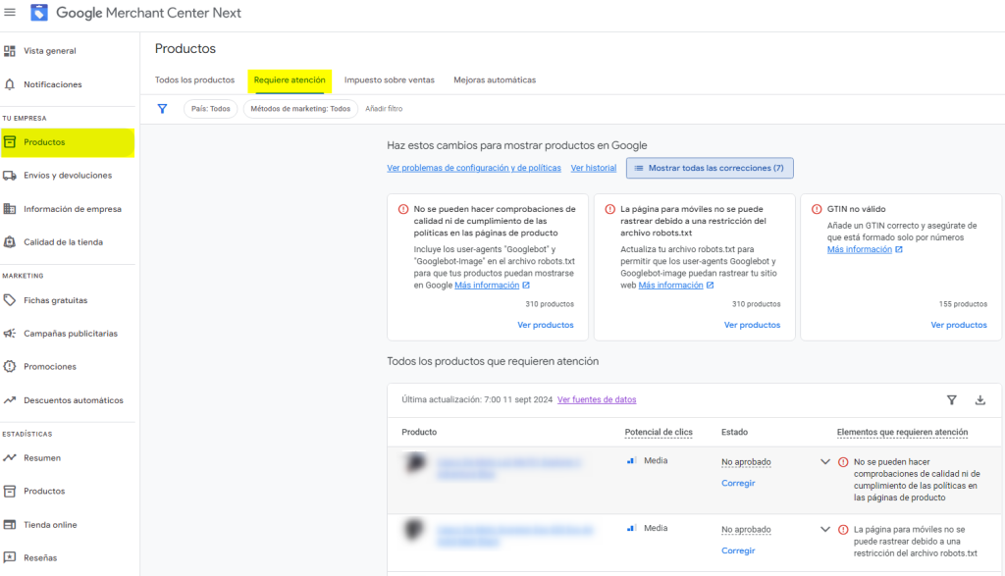Click Ver historial link
Screen dimensions: 1005x576
tap(593, 168)
